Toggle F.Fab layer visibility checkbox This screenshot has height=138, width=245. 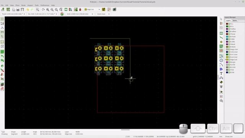229,70
